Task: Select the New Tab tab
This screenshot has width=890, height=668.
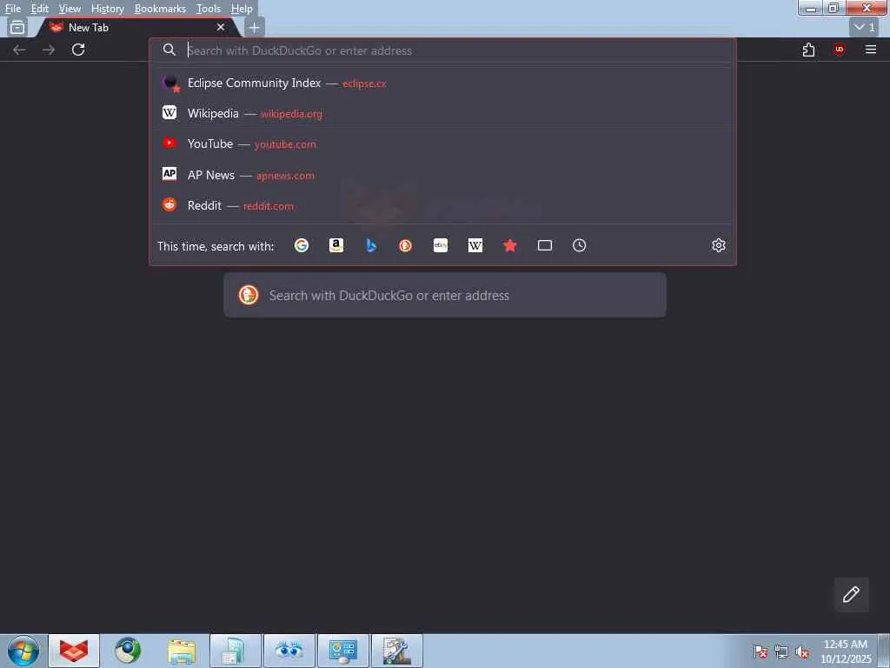Action: (136, 27)
